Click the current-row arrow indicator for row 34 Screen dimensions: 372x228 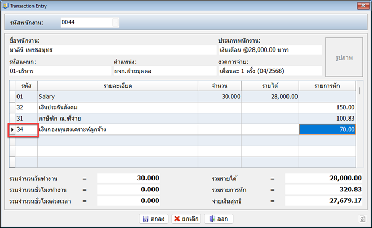click(12, 129)
